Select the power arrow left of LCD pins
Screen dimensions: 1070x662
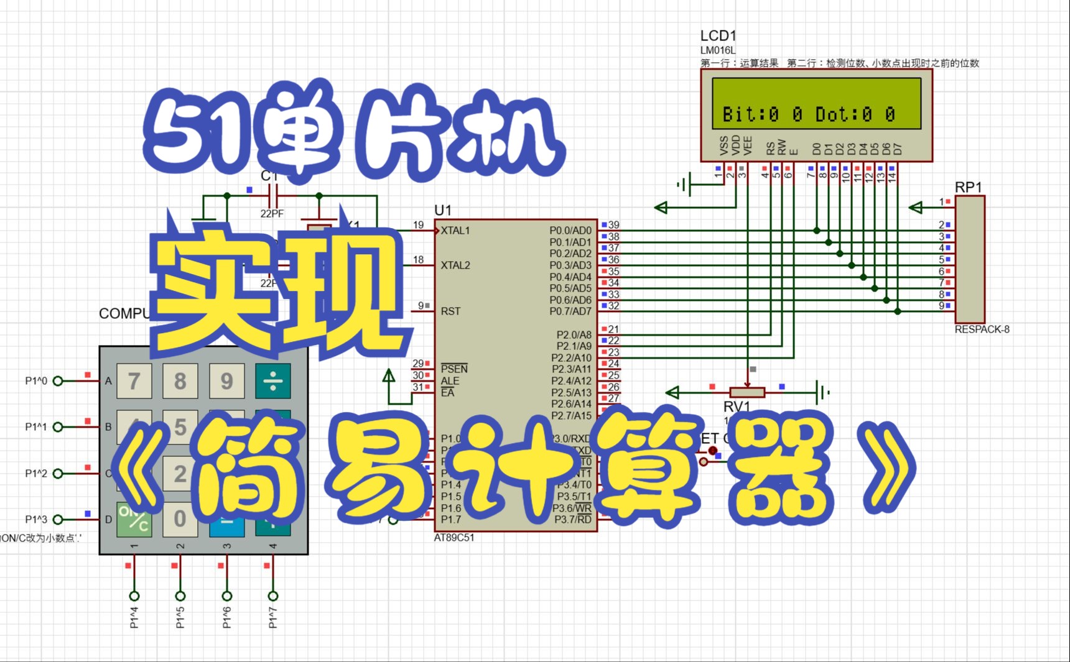click(x=661, y=208)
